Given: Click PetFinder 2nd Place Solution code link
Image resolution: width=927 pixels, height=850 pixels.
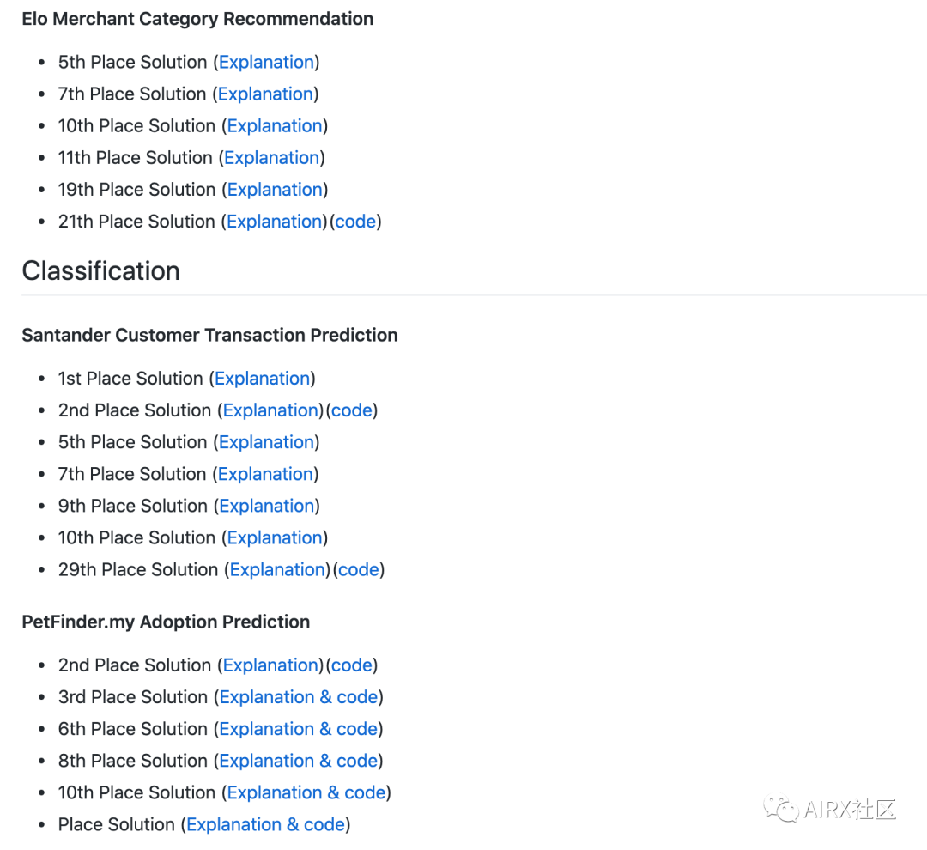Looking at the screenshot, I should click(352, 665).
